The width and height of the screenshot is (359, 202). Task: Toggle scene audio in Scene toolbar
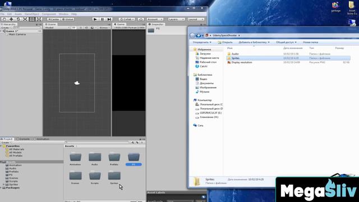[86, 27]
